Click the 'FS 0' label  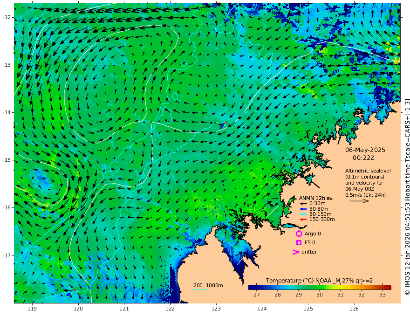310,243
